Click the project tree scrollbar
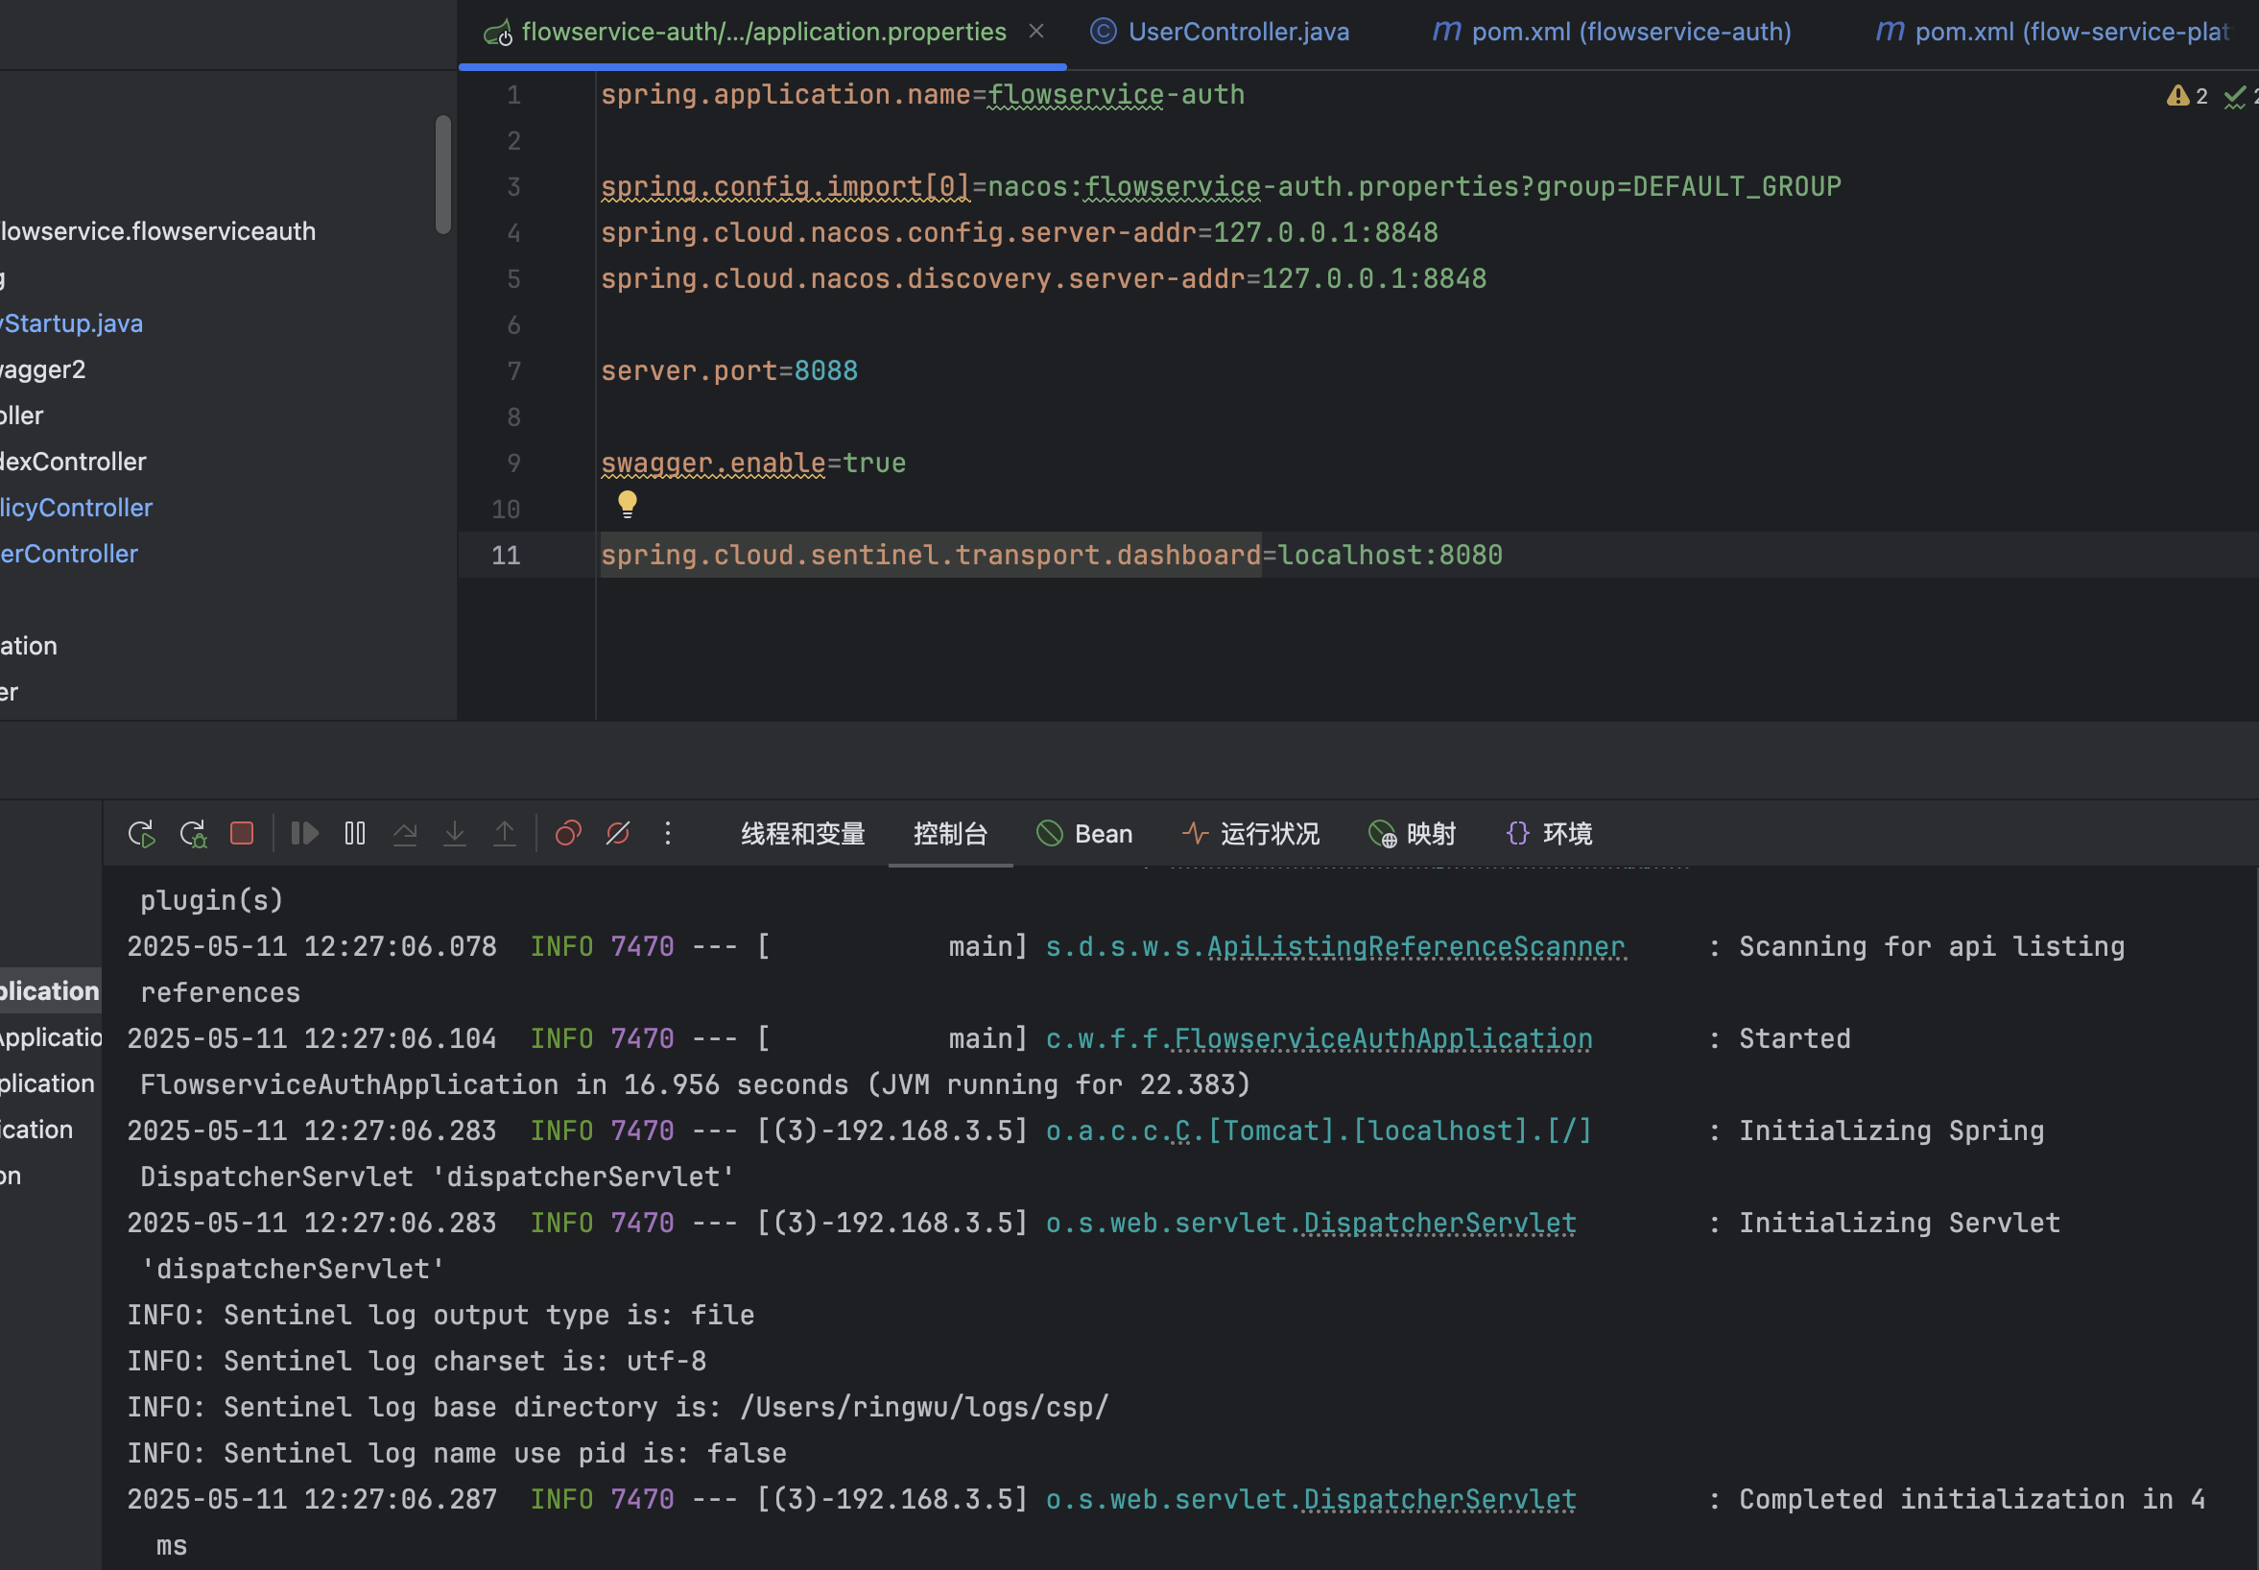Image resolution: width=2259 pixels, height=1570 pixels. [443, 175]
